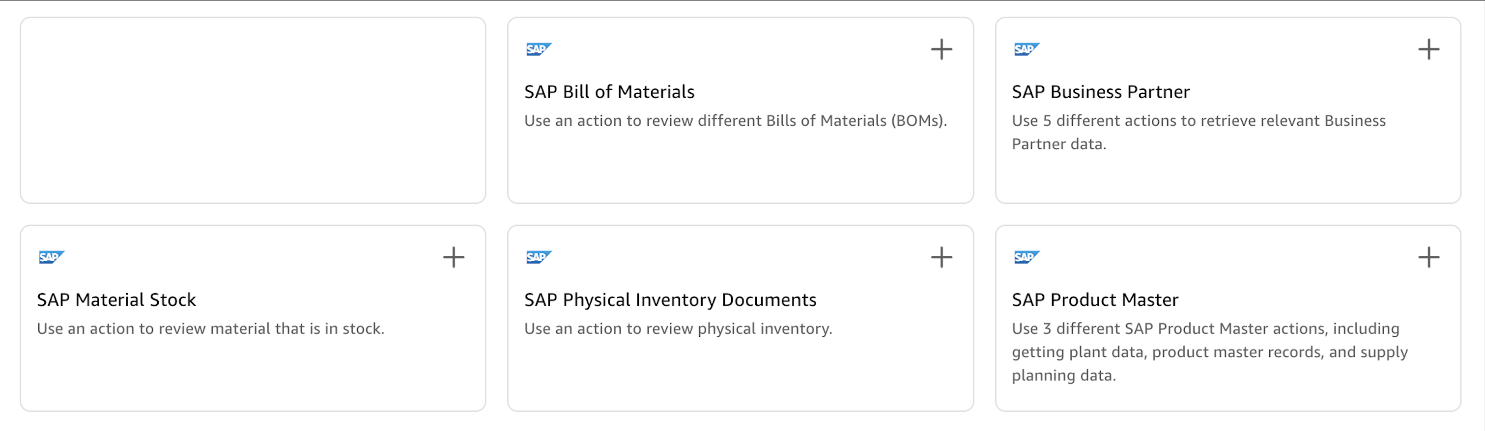Click the review physical inventory description text
Image resolution: width=1485 pixels, height=431 pixels.
tap(678, 329)
